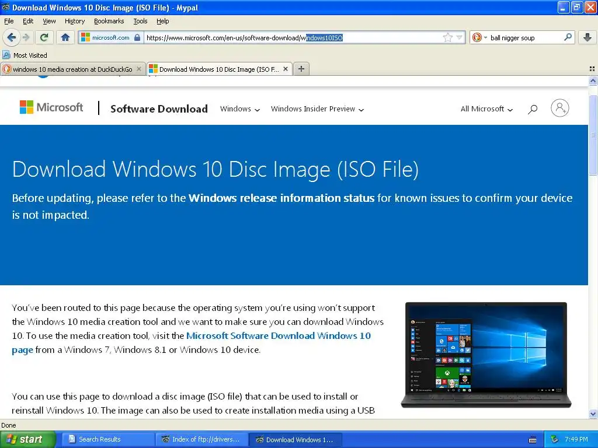Open the tab groups grid icon
Image resolution: width=598 pixels, height=448 pixels.
pyautogui.click(x=592, y=69)
